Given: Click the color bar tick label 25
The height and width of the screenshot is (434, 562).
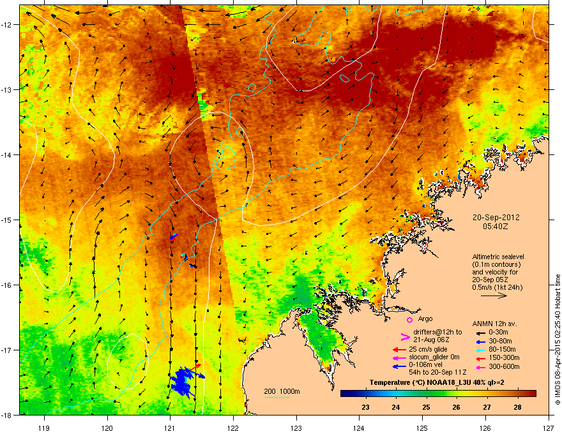Looking at the screenshot, I should point(426,407).
